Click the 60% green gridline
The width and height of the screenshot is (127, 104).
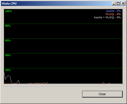(x=63, y=38)
